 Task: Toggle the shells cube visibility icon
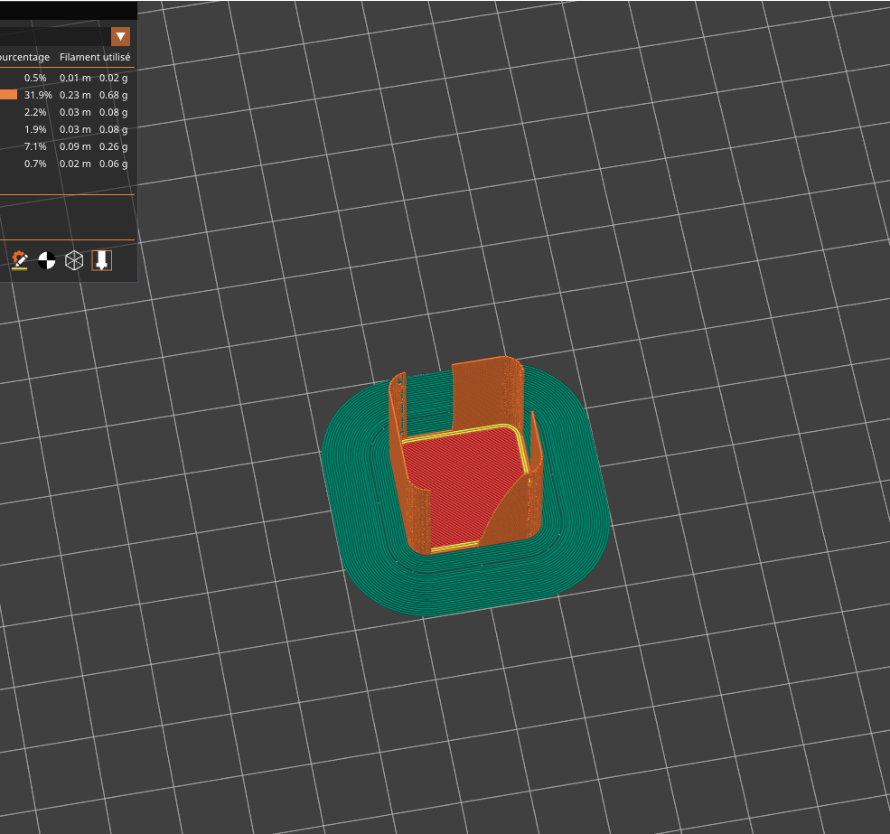click(74, 260)
